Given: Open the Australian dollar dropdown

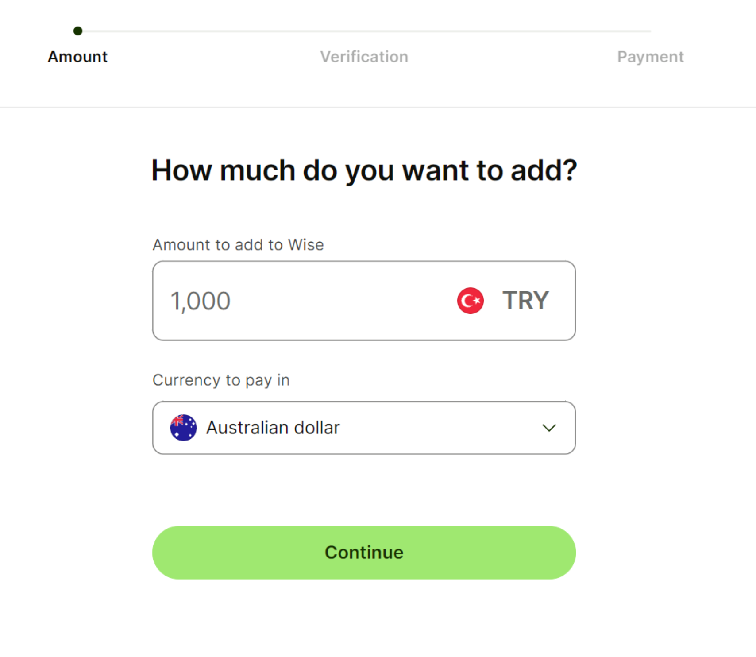Looking at the screenshot, I should [x=364, y=428].
